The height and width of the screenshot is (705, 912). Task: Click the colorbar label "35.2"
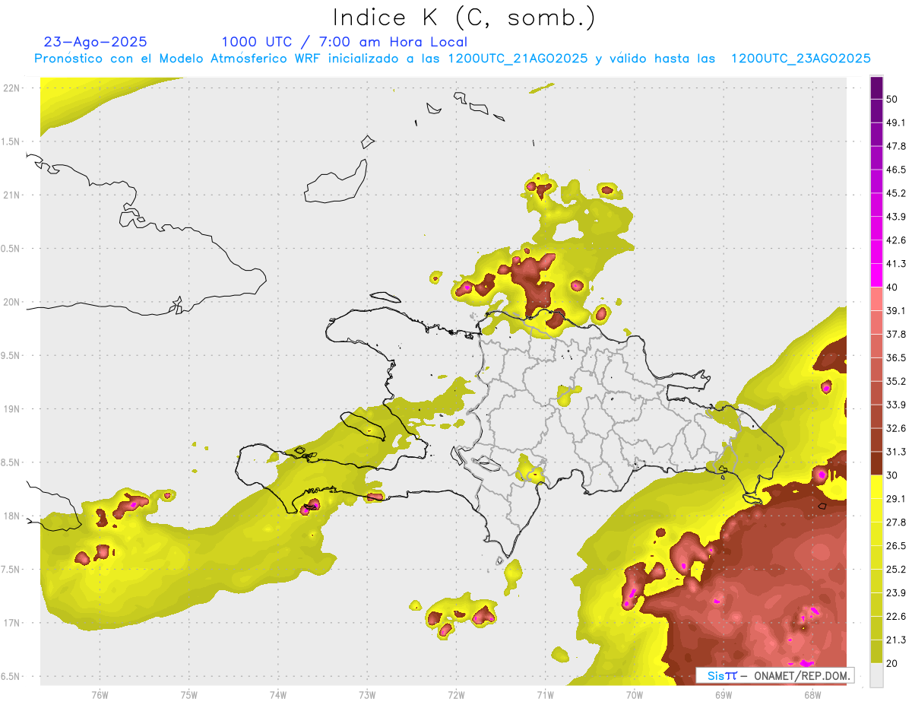coord(896,381)
